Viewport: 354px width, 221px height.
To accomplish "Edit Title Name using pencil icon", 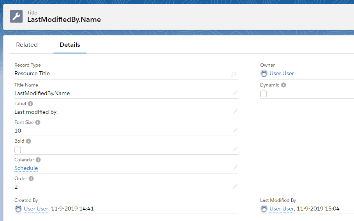I will 235,93.
